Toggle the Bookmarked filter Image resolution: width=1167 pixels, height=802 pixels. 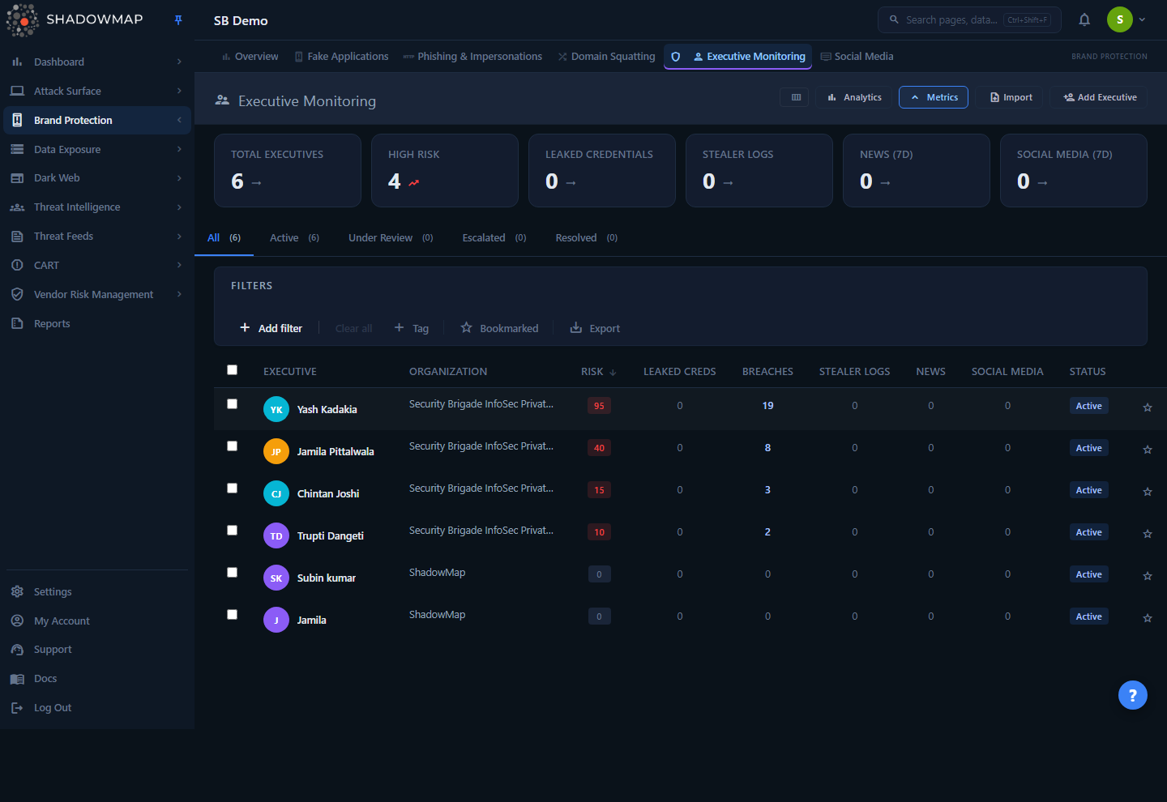click(499, 328)
